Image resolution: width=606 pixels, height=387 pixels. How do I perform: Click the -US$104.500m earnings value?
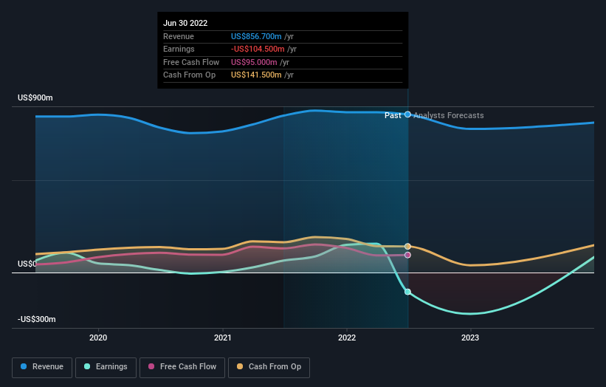pos(258,49)
